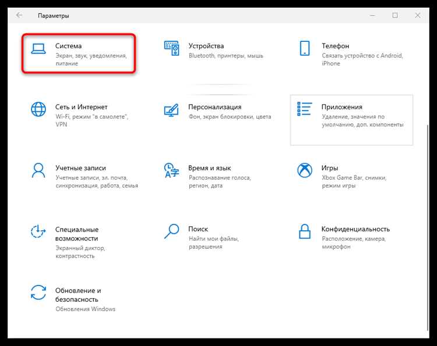
Task: Click "Удаление, значения по умолчанию" description
Action: pyautogui.click(x=363, y=120)
